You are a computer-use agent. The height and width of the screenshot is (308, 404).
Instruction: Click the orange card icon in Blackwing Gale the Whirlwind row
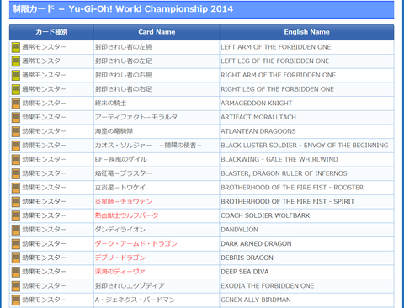(16, 159)
